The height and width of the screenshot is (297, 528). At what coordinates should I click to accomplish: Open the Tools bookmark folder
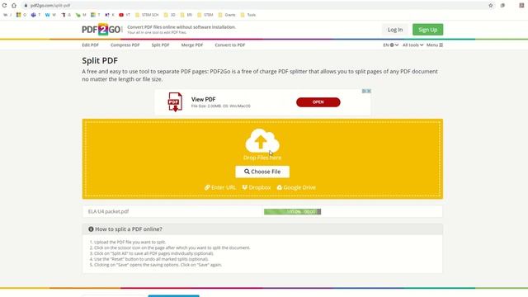(247, 15)
